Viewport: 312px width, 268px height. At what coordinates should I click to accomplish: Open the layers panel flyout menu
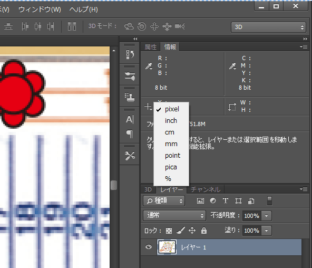304,189
